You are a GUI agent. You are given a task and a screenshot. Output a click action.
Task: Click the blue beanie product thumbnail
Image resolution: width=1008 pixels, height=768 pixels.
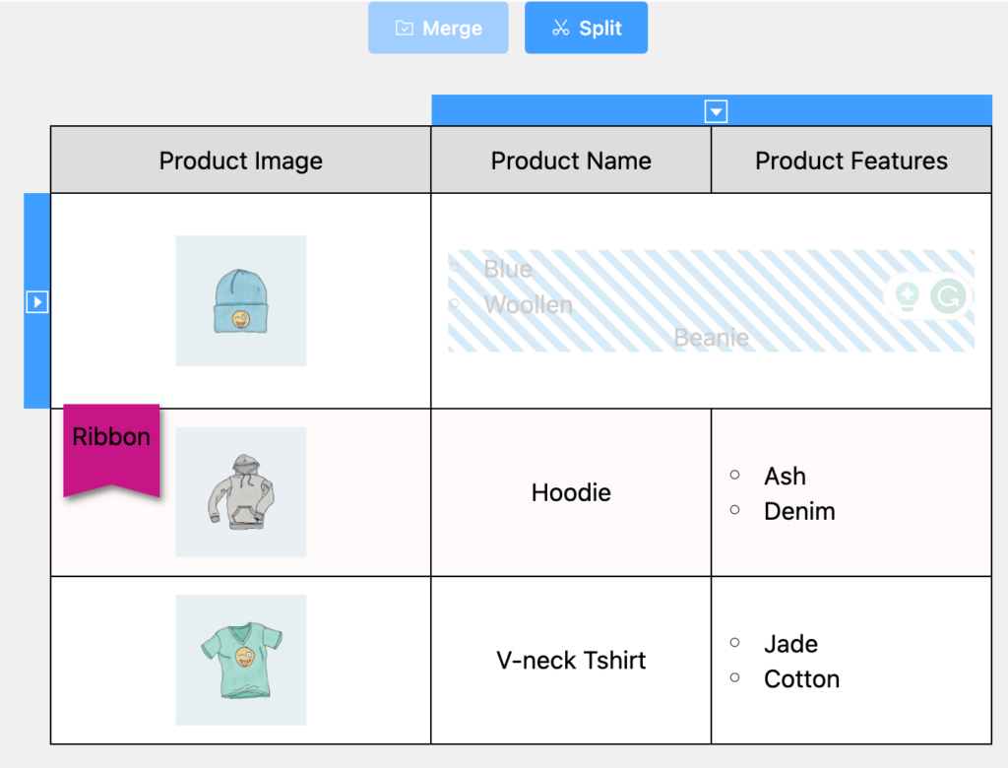coord(241,300)
